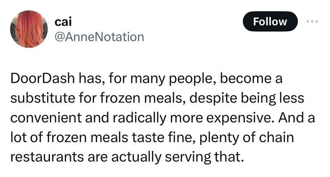This screenshot has height=177, width=330.
Task: Open the profile via display name cai
Action: [x=61, y=21]
